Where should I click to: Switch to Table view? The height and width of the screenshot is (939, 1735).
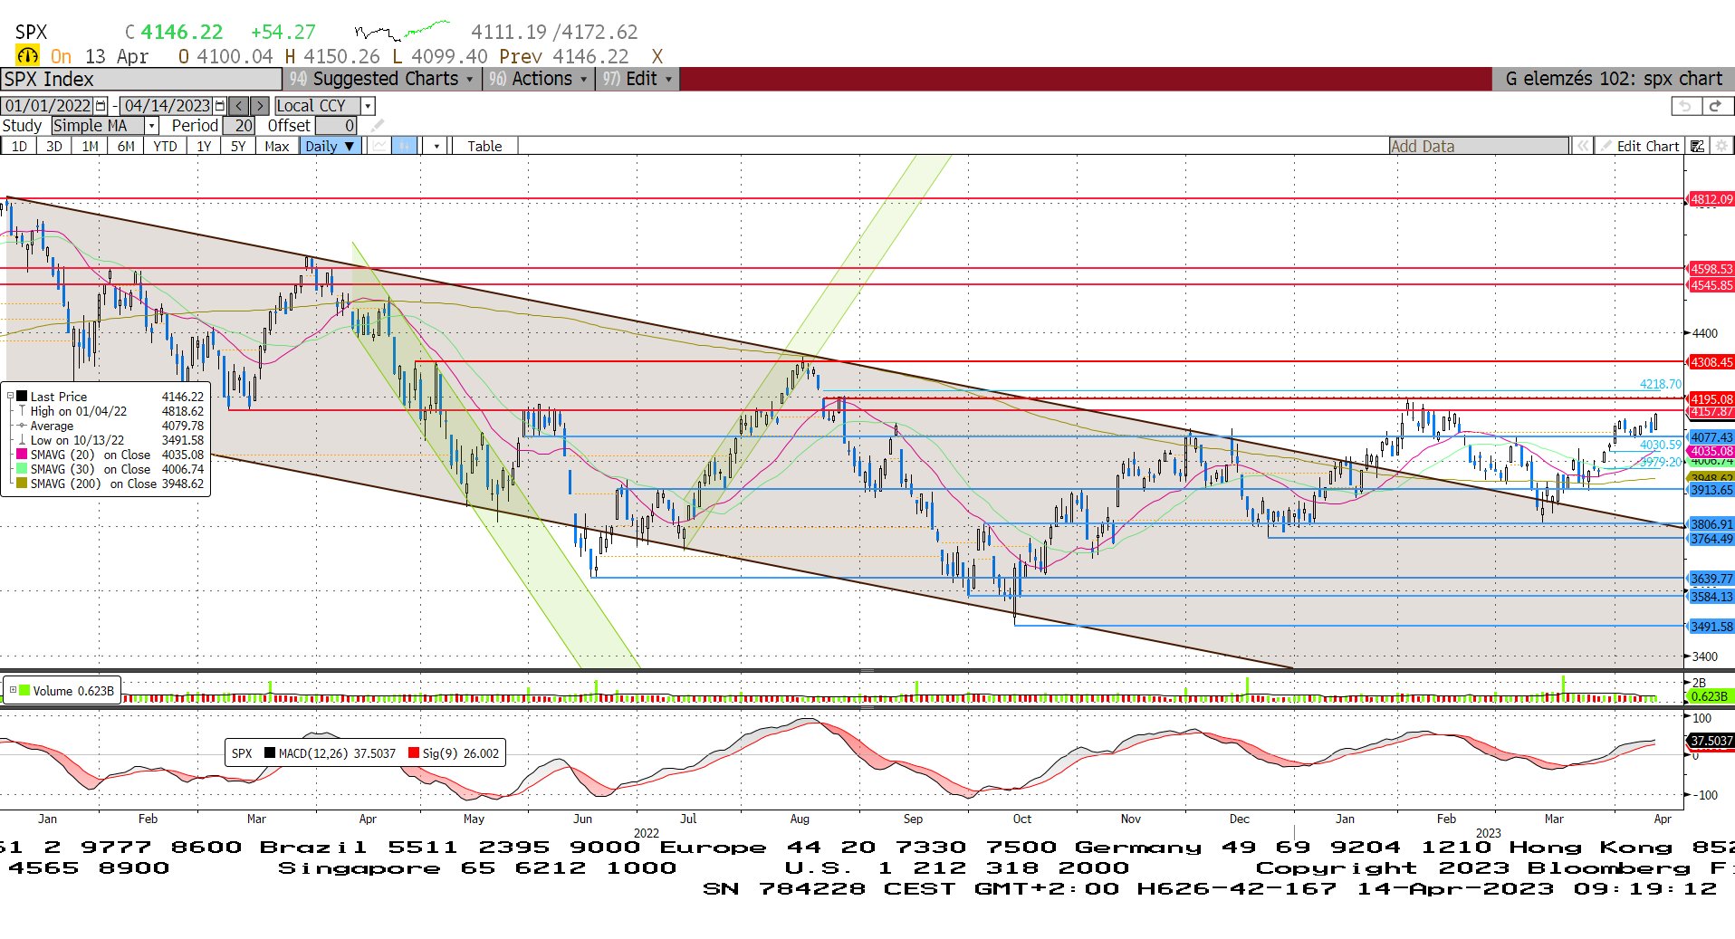point(484,146)
